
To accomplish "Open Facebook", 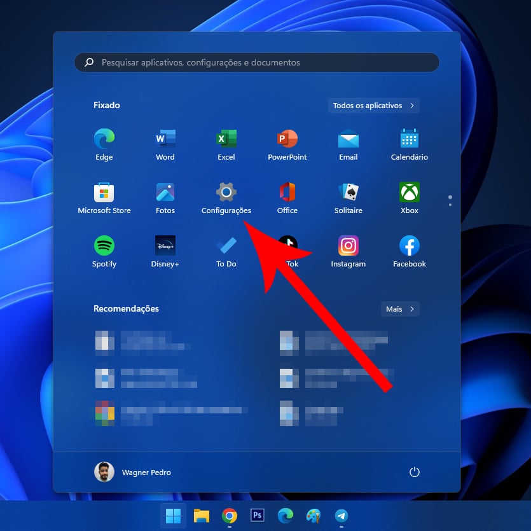I will (409, 245).
